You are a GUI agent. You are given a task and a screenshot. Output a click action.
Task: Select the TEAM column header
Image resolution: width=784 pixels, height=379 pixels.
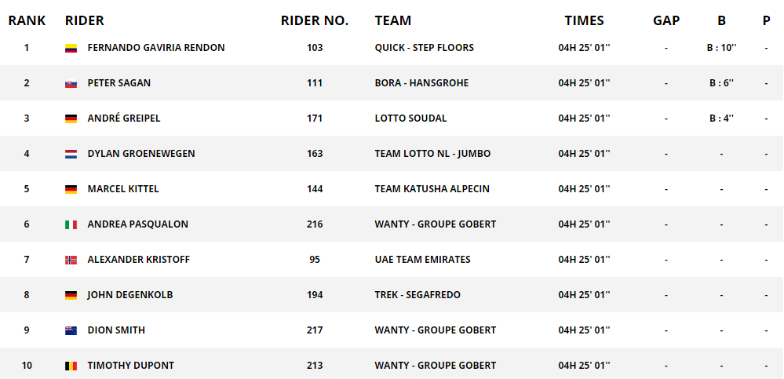point(393,20)
